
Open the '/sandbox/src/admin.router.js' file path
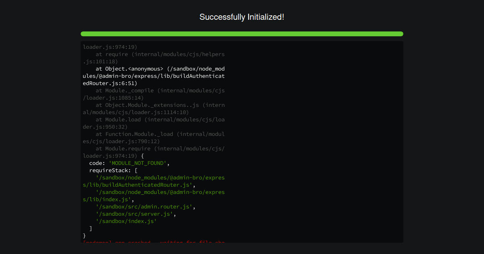point(143,206)
